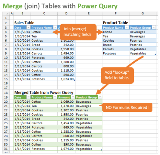Screen dimensions: 160x155
Task: Select 'Beverages' in Merged Table row 27
Action: pyautogui.click(x=89, y=132)
